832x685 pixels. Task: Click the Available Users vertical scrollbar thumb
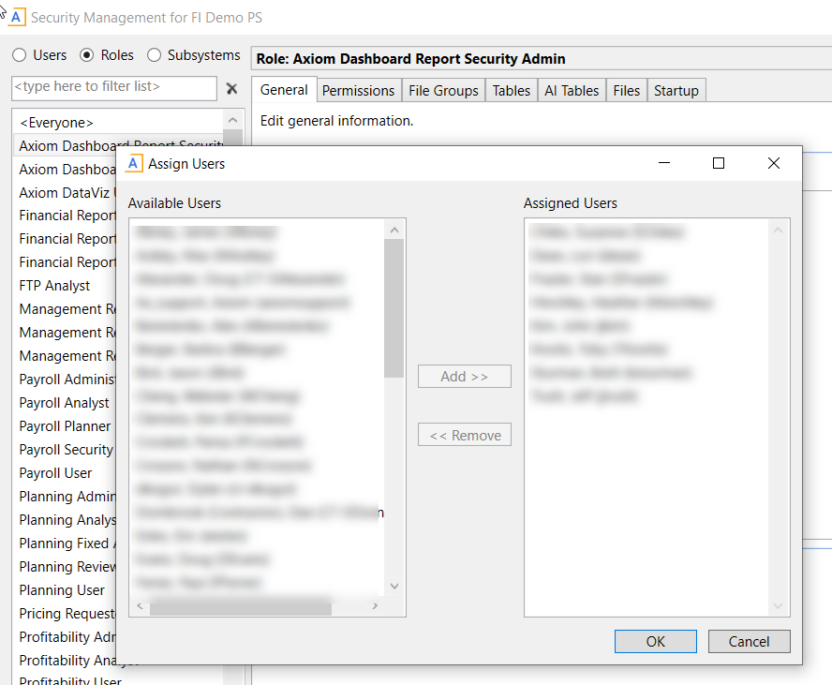[x=394, y=308]
